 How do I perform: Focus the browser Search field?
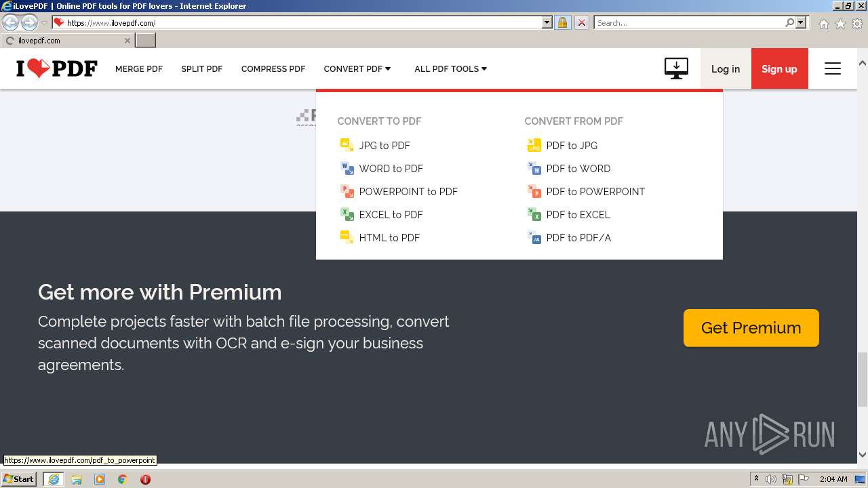[x=689, y=22]
